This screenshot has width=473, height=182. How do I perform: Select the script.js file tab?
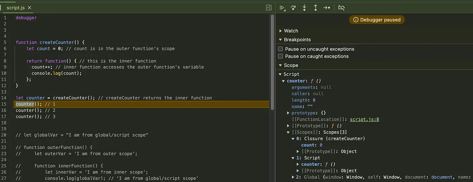point(16,7)
